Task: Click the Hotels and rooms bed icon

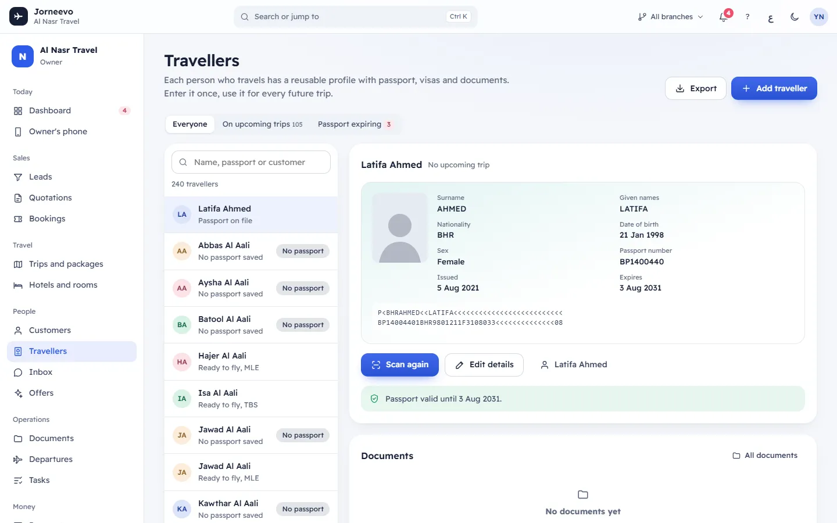Action: point(18,285)
